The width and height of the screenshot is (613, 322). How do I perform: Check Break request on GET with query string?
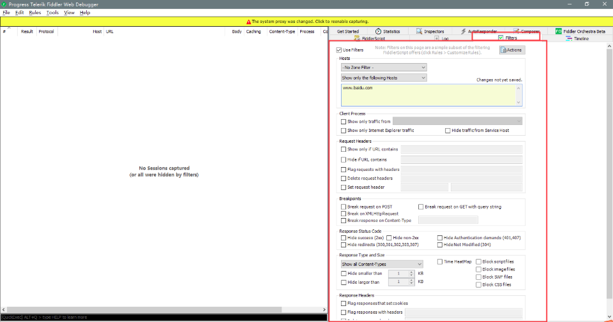(x=421, y=207)
